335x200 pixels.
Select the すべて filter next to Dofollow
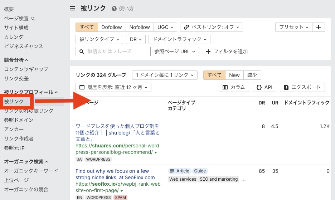[x=87, y=27]
